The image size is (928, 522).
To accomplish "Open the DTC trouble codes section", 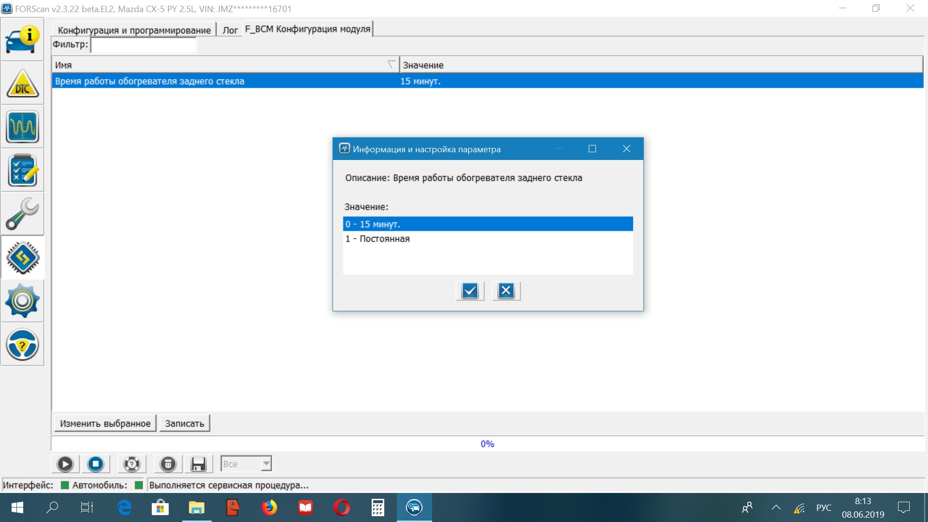I will pyautogui.click(x=22, y=84).
